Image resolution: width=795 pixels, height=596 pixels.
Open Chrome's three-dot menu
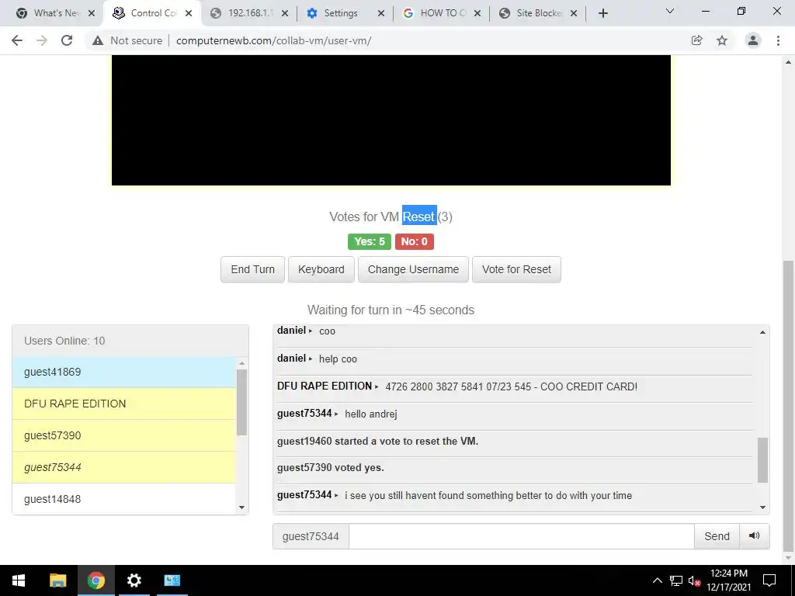click(x=778, y=40)
